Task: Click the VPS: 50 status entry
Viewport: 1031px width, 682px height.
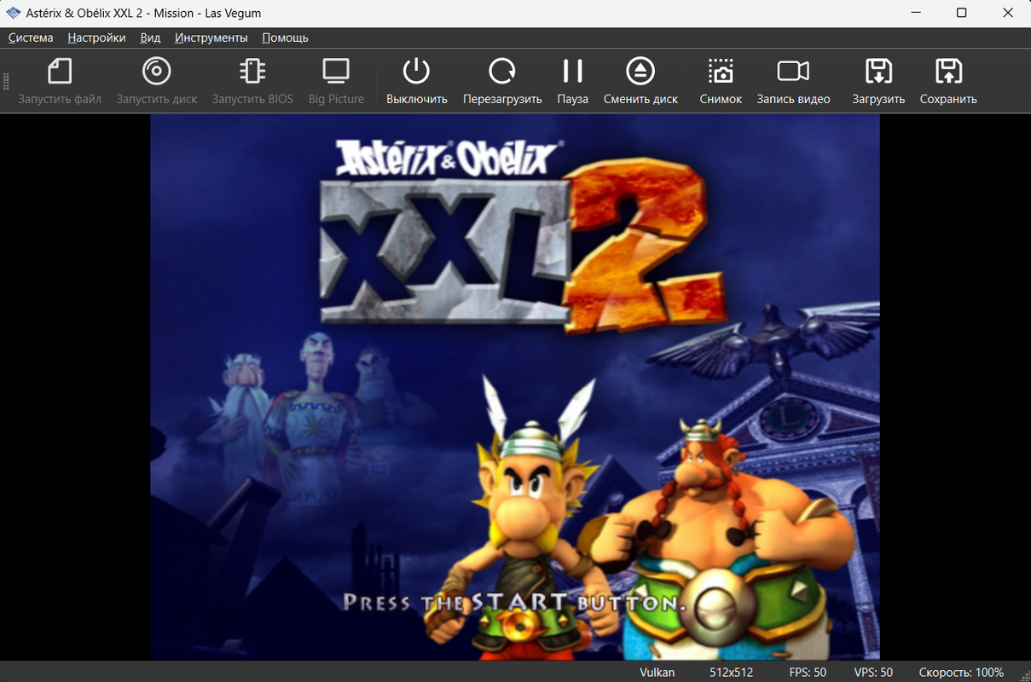Action: coord(873,673)
